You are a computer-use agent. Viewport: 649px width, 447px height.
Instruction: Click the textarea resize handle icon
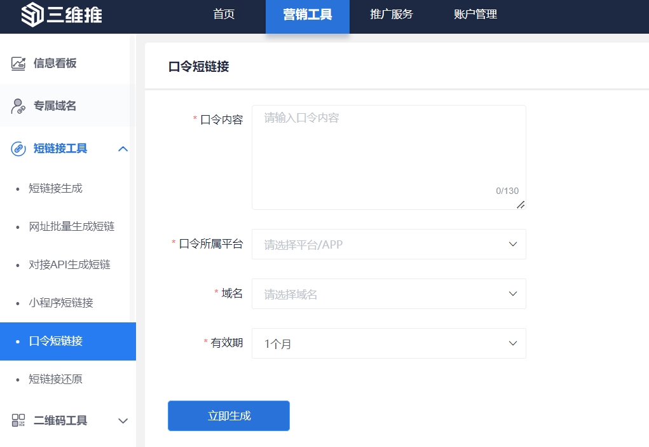(521, 205)
